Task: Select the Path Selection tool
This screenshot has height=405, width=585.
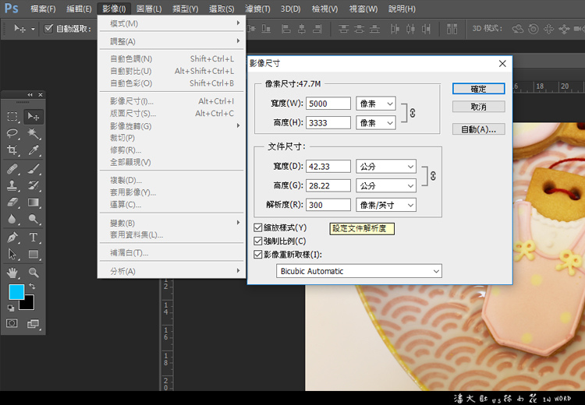Action: (12, 254)
